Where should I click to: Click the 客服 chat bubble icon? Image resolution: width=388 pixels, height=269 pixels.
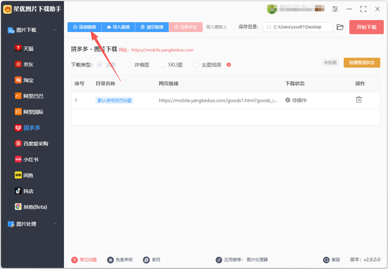tap(326, 260)
